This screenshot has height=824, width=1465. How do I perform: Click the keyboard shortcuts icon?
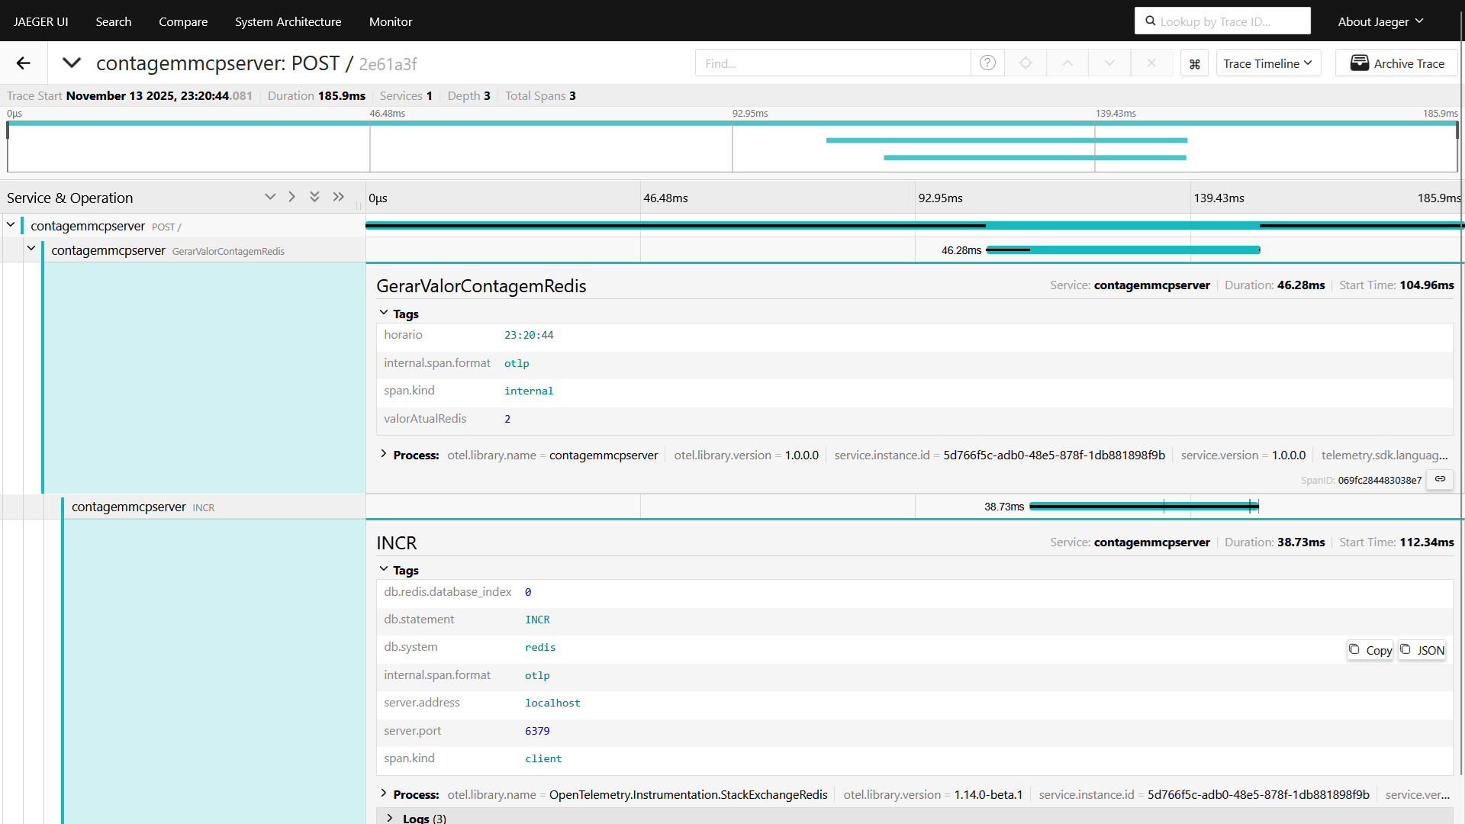pyautogui.click(x=1194, y=64)
